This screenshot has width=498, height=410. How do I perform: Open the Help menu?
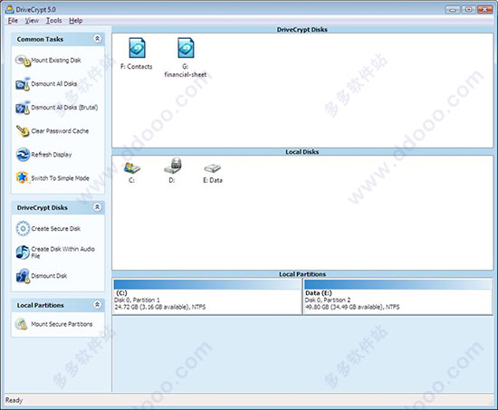point(76,21)
